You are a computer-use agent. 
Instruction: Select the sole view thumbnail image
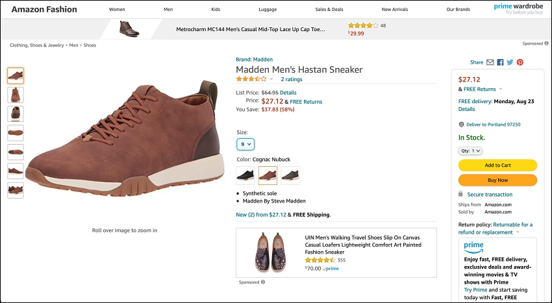[x=16, y=133]
